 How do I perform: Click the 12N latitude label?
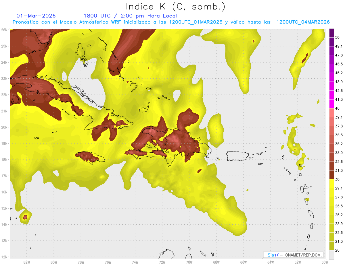pyautogui.click(x=4, y=257)
